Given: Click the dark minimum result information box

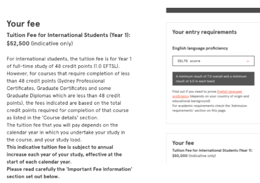Looking at the screenshot, I should [213, 79].
